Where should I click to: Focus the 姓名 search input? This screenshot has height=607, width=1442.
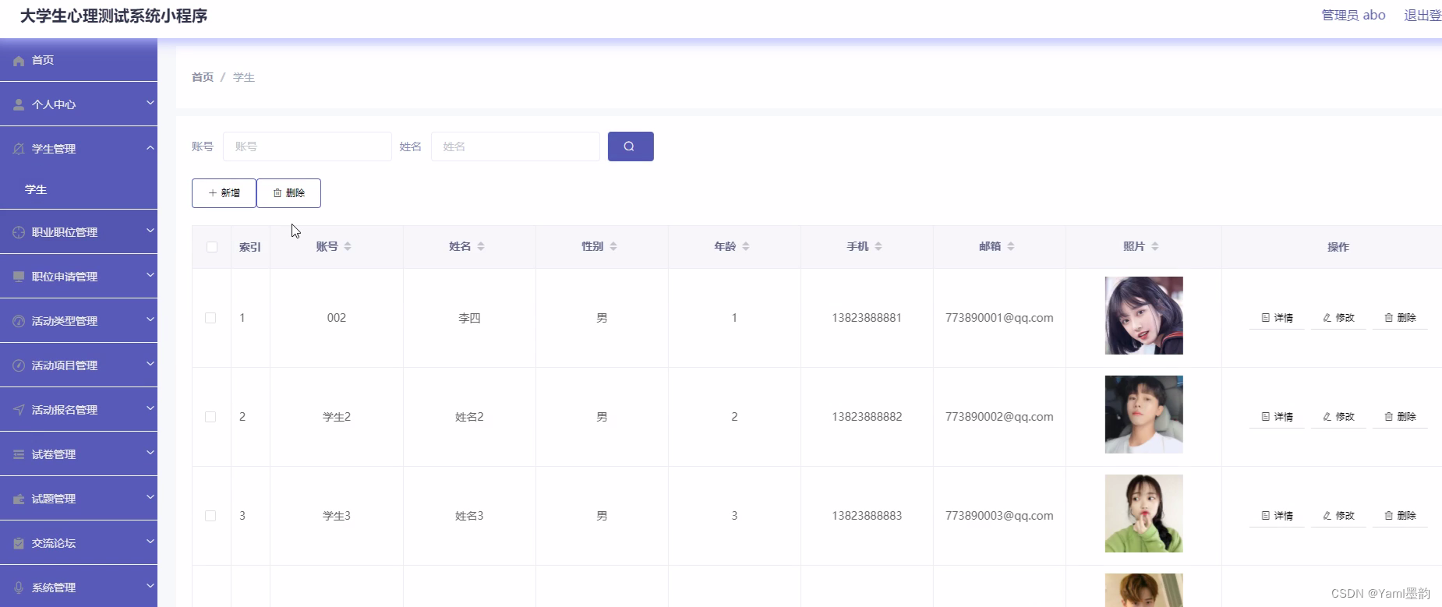(515, 146)
